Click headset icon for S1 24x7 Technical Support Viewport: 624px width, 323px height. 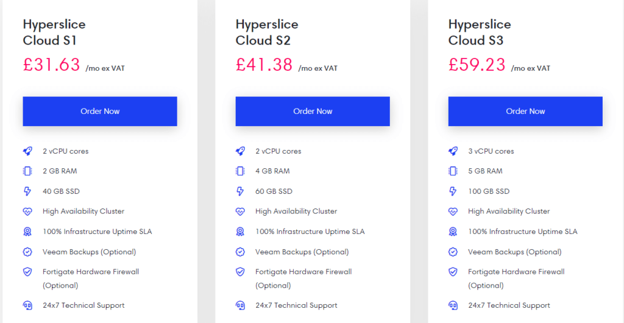click(27, 305)
